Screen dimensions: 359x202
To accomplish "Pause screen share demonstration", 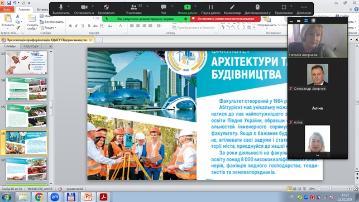I will (210, 9).
